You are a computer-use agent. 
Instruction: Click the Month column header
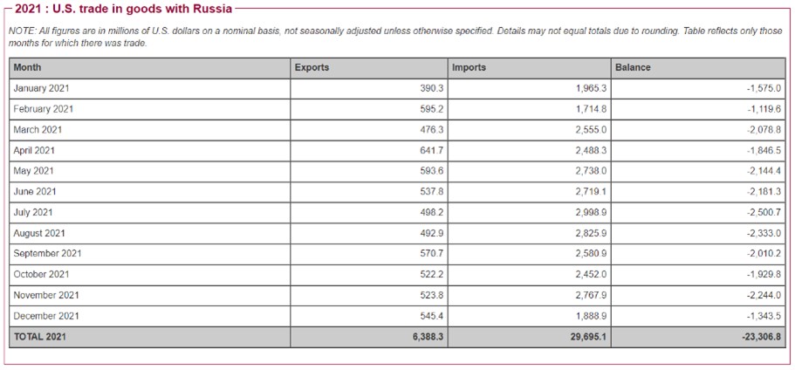click(27, 67)
